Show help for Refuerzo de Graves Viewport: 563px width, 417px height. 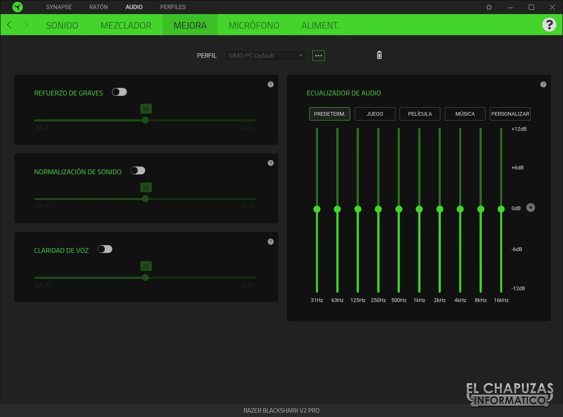(x=270, y=85)
